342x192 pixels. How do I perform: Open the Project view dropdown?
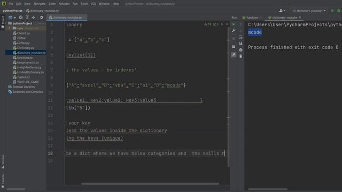coord(12,18)
